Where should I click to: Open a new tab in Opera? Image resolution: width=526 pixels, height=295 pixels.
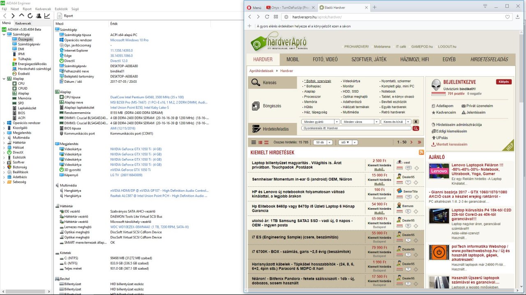click(374, 7)
